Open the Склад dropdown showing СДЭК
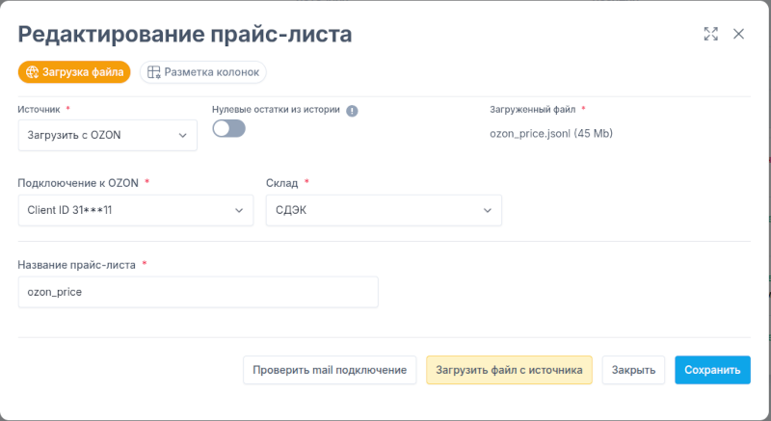This screenshot has width=771, height=421. pos(384,210)
